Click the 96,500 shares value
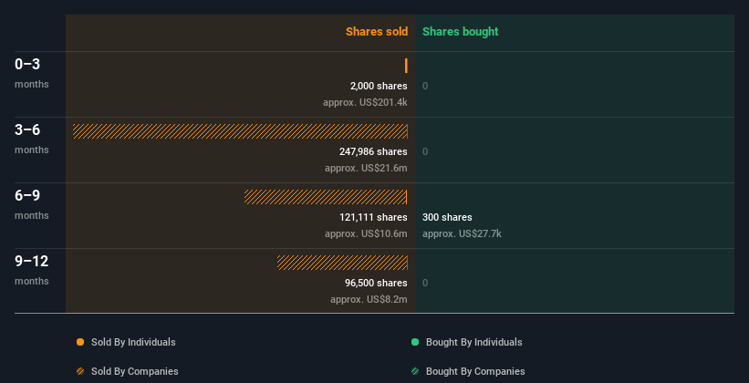The width and height of the screenshot is (749, 383). (x=377, y=283)
